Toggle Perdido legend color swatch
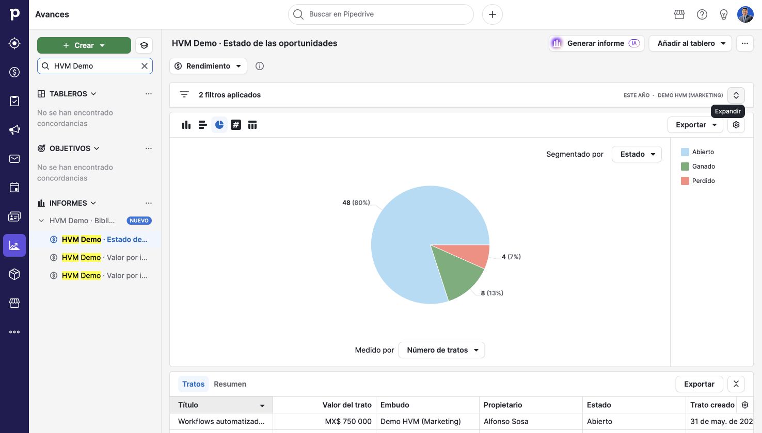 pos(685,181)
